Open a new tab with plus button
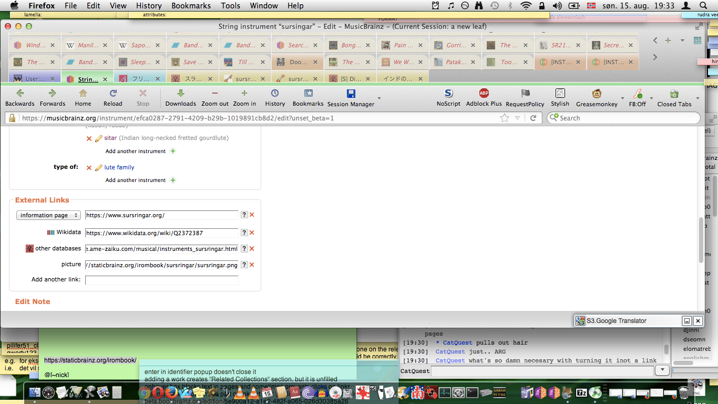 pyautogui.click(x=668, y=41)
